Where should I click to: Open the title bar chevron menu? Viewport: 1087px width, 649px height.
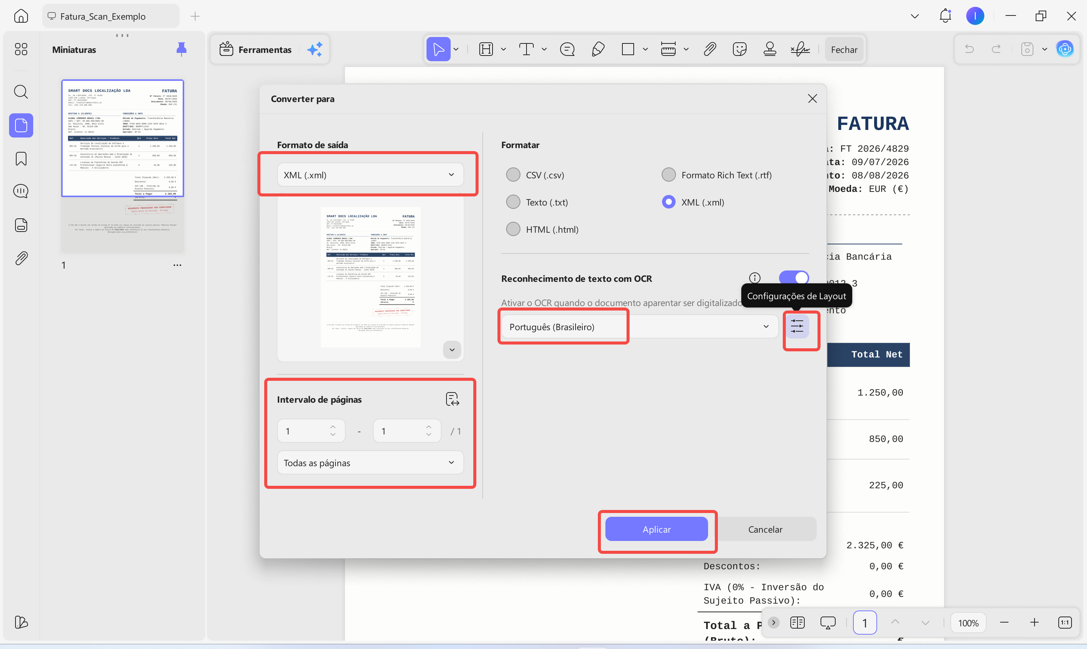pyautogui.click(x=915, y=16)
